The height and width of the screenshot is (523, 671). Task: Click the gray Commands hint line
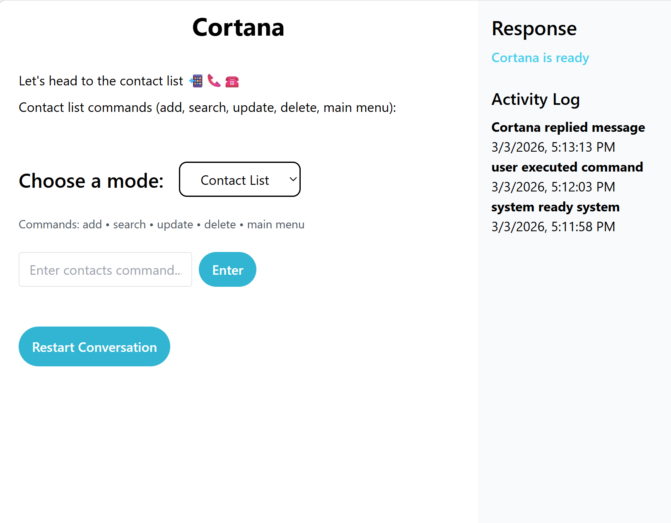[162, 225]
